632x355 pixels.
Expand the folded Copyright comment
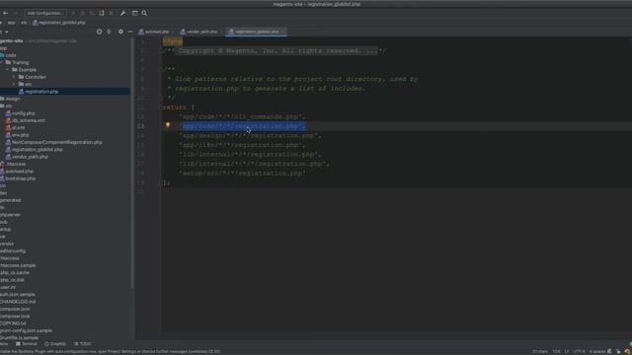tap(277, 51)
